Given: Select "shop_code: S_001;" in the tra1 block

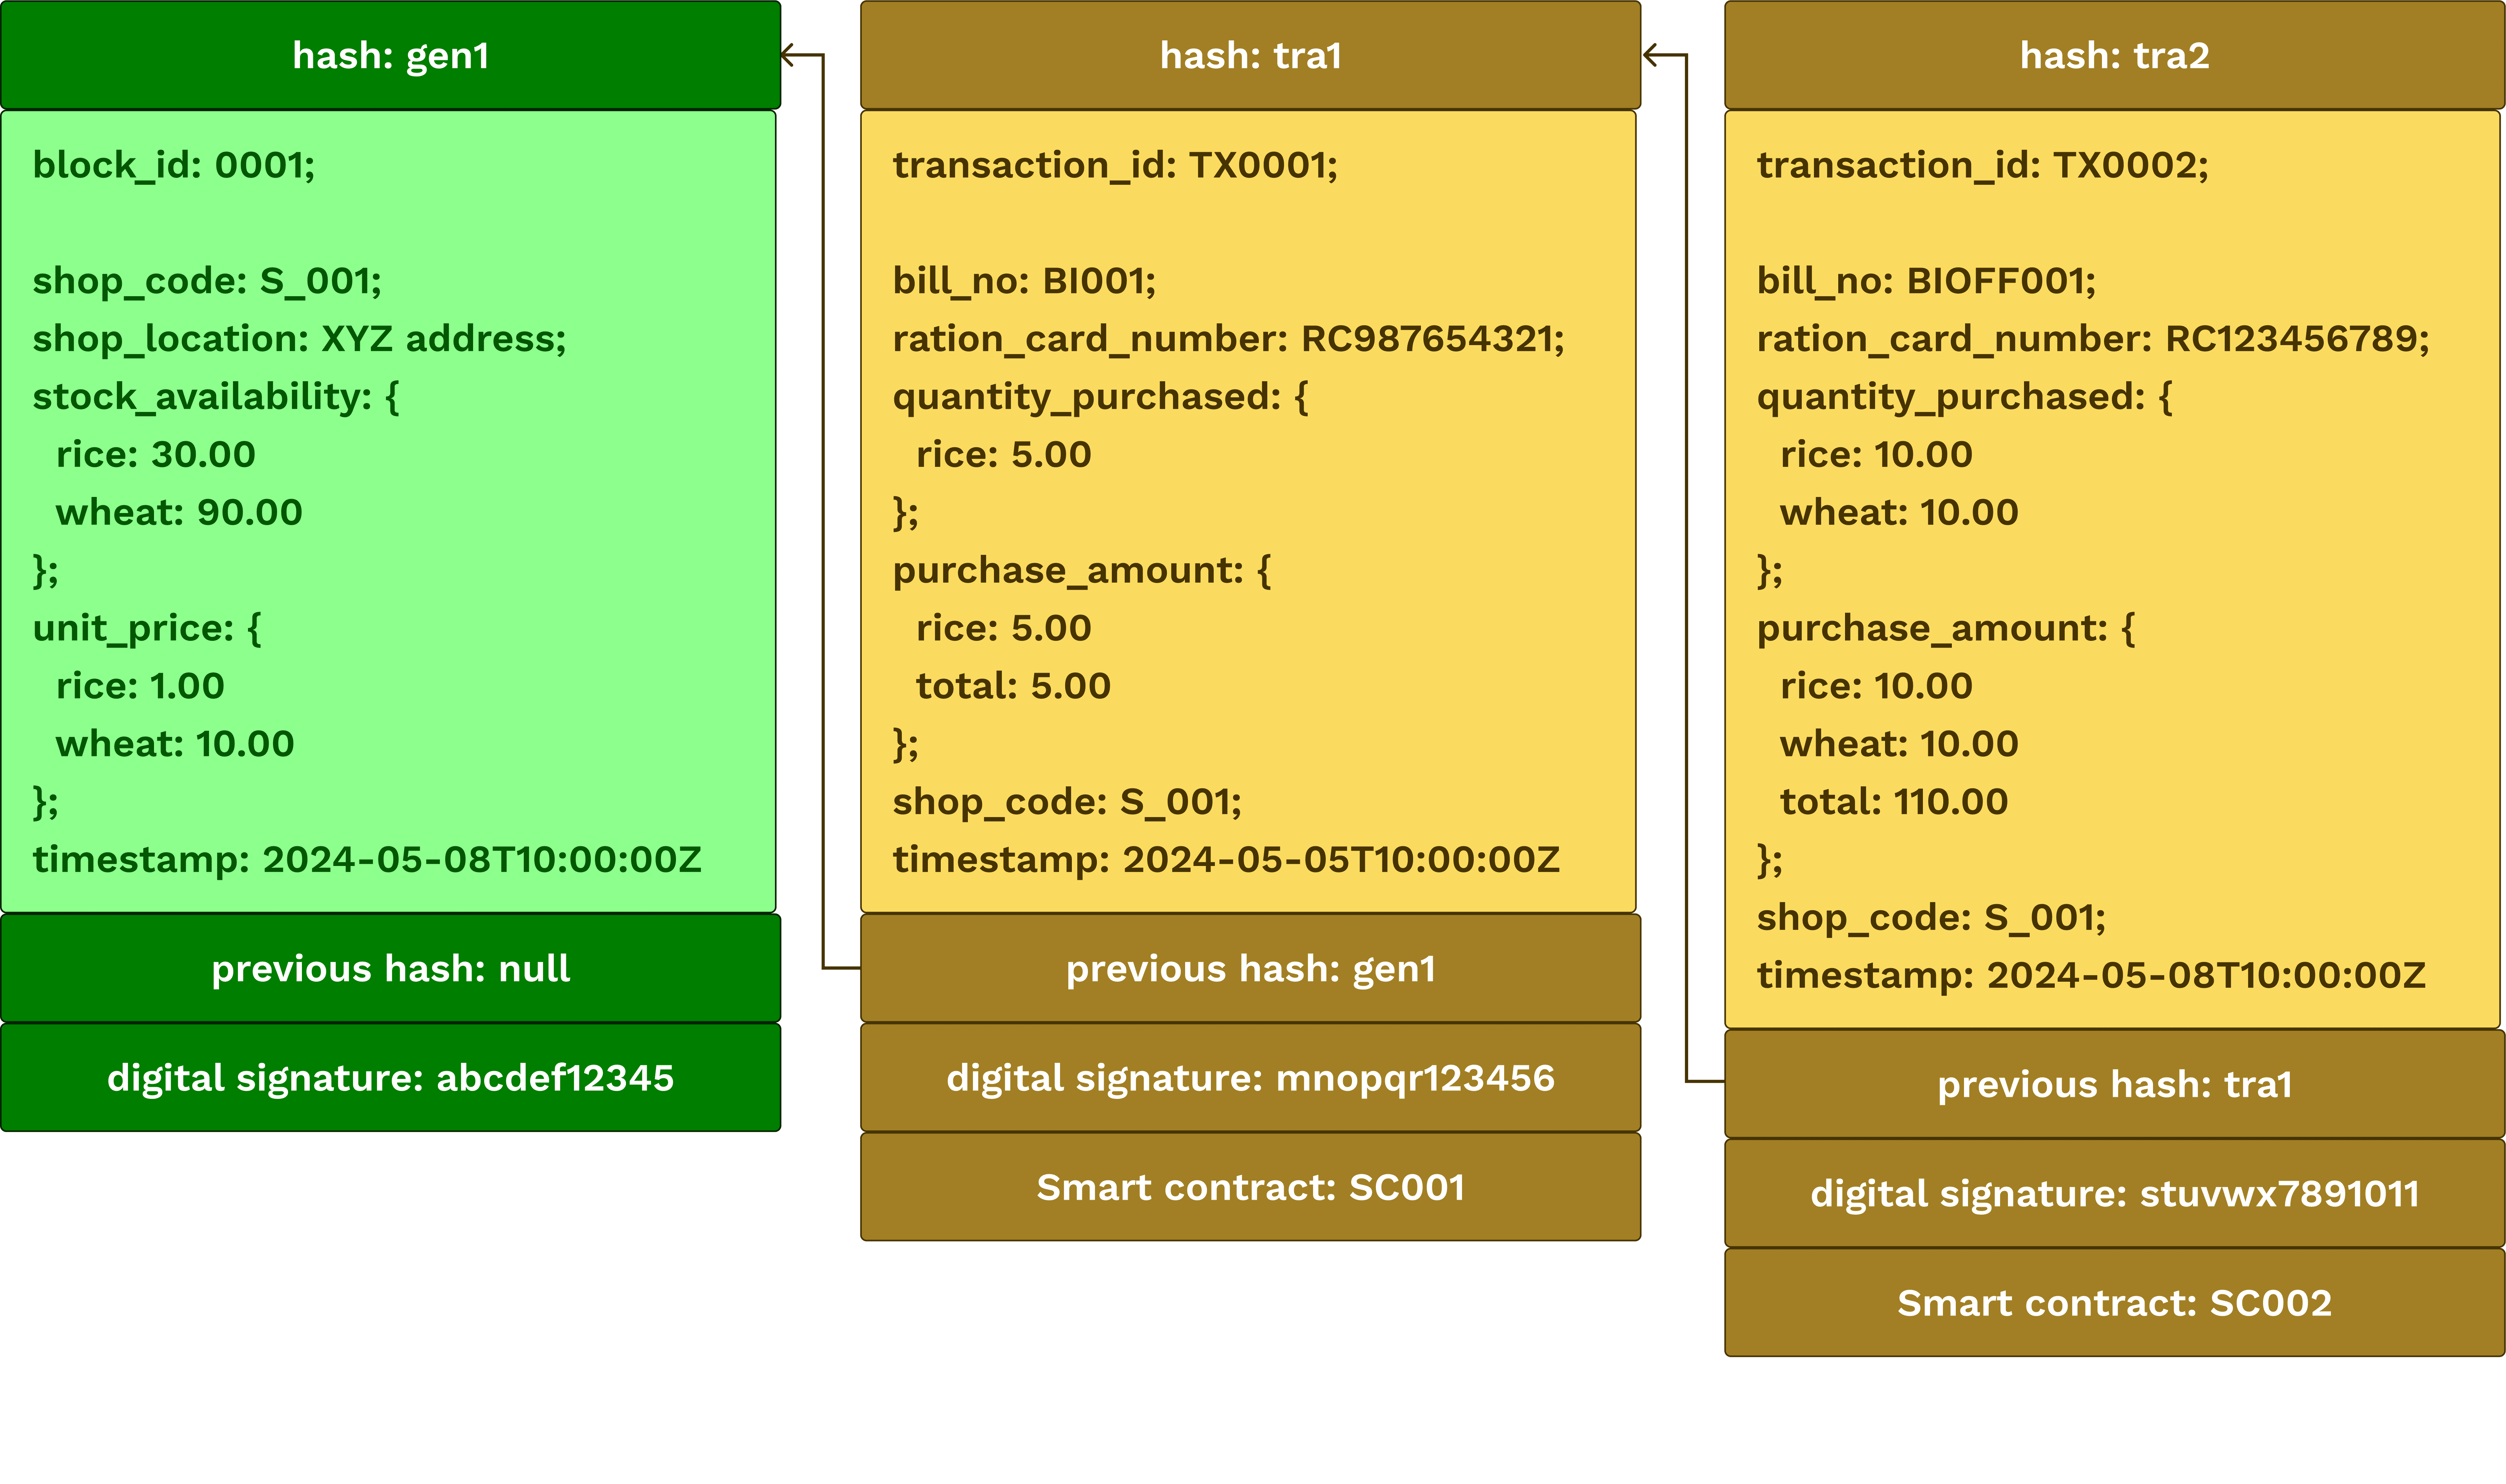Looking at the screenshot, I should point(1067,802).
